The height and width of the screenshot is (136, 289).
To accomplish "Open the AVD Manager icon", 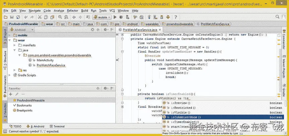I will [156, 17].
